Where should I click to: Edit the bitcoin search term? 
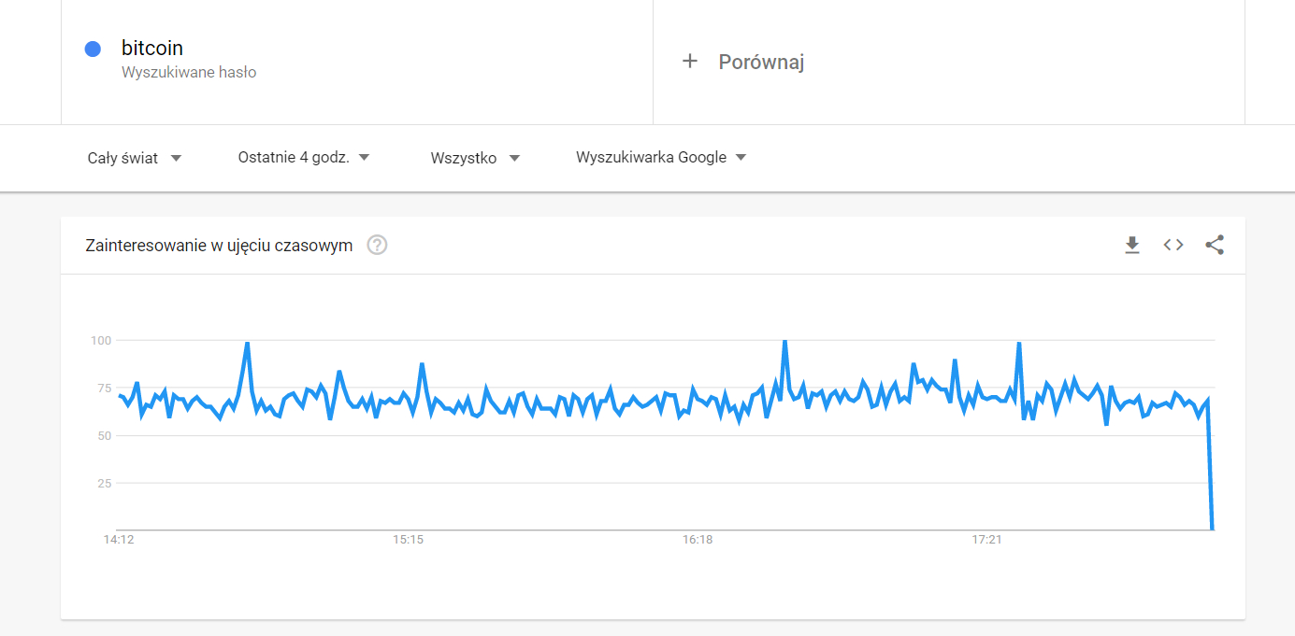click(152, 49)
